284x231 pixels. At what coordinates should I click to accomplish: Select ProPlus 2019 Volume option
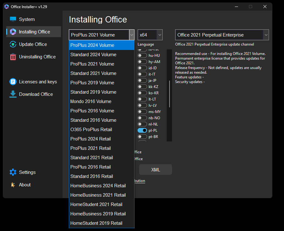tap(102, 83)
